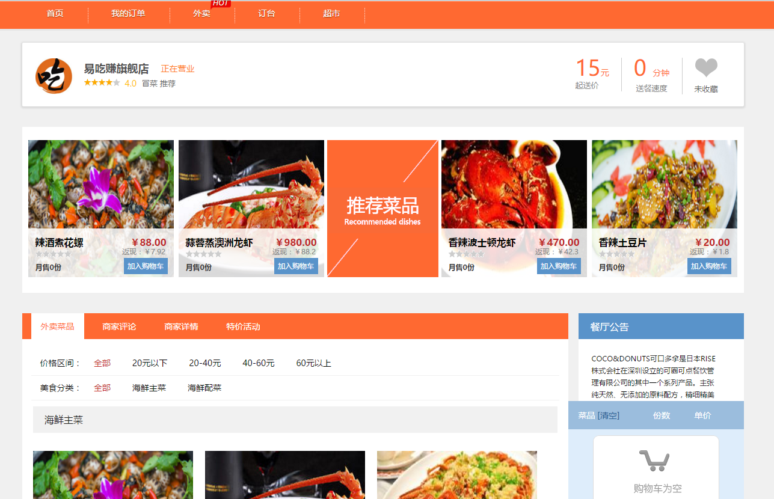Click the shop's star rating
This screenshot has height=499, width=774.
[x=102, y=83]
